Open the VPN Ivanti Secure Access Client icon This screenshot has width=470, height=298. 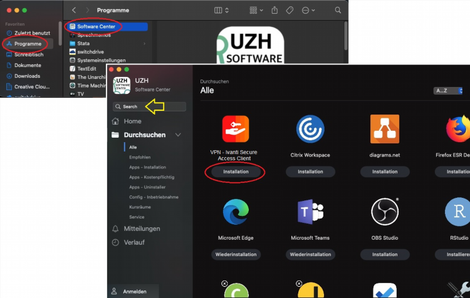235,129
